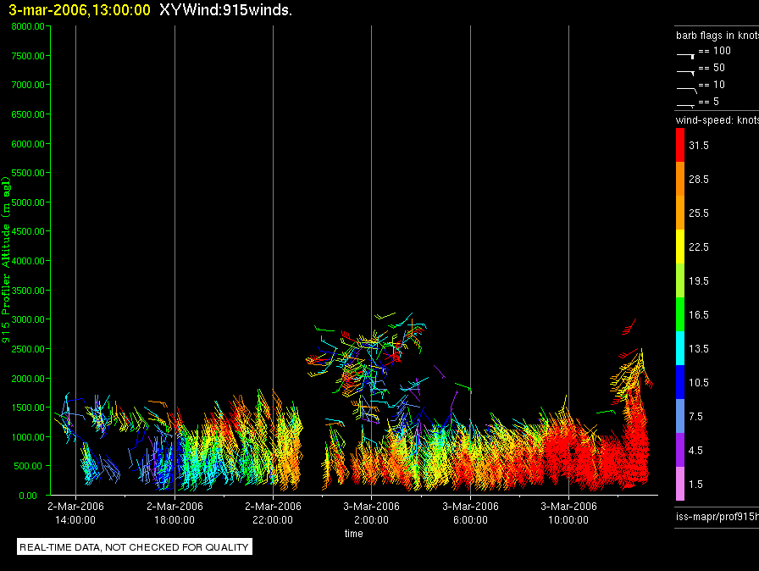This screenshot has height=571, width=759.
Task: Click the 2-Mar-2006 18:00:00 time label
Action: coord(175,513)
